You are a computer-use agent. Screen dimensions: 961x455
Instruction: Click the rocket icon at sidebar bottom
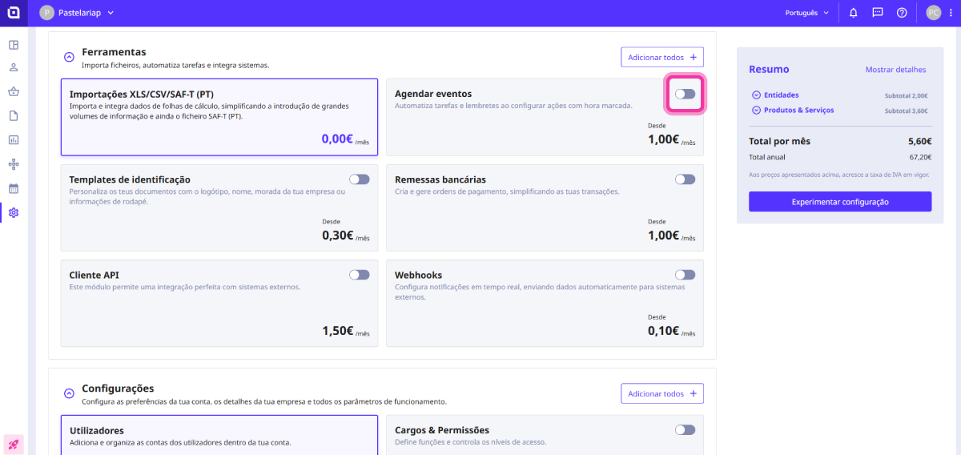14,444
